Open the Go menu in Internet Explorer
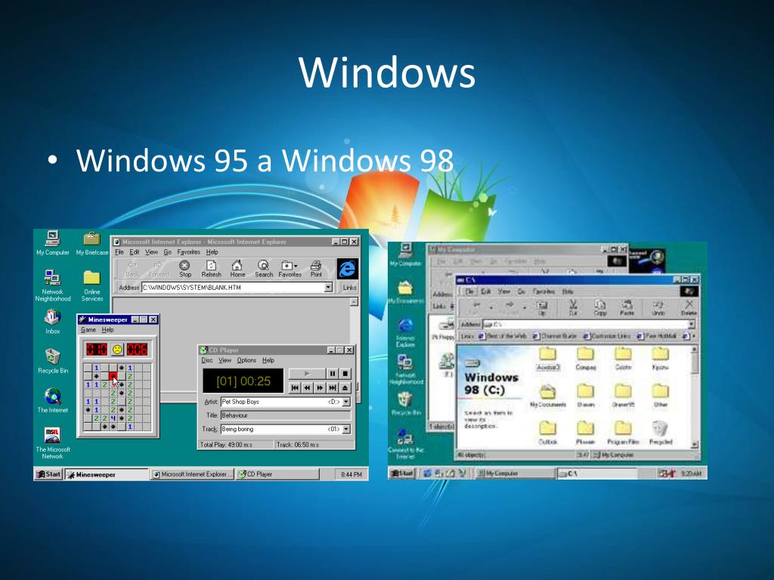774x580 pixels. pyautogui.click(x=167, y=252)
